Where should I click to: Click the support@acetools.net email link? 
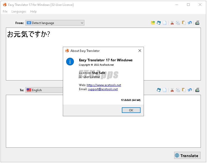103,89
